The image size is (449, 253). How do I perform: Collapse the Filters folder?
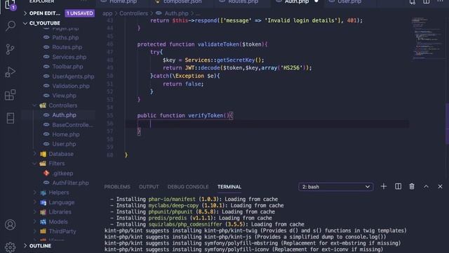click(57, 164)
